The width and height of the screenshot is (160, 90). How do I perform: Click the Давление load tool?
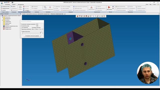[57, 6]
